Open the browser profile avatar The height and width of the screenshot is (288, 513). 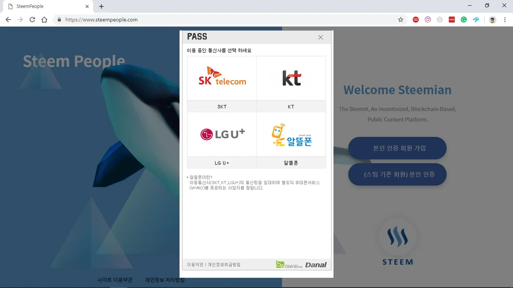click(493, 20)
